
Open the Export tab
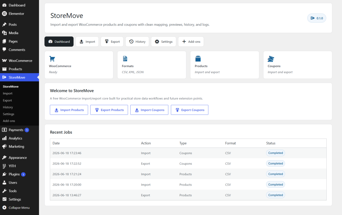point(112,41)
